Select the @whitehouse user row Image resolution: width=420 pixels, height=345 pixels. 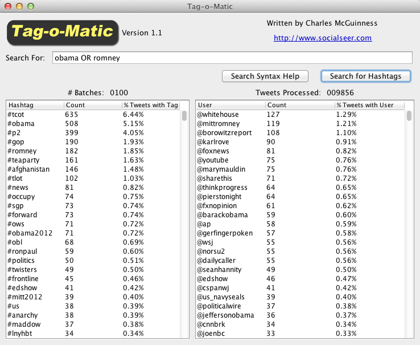[300, 115]
